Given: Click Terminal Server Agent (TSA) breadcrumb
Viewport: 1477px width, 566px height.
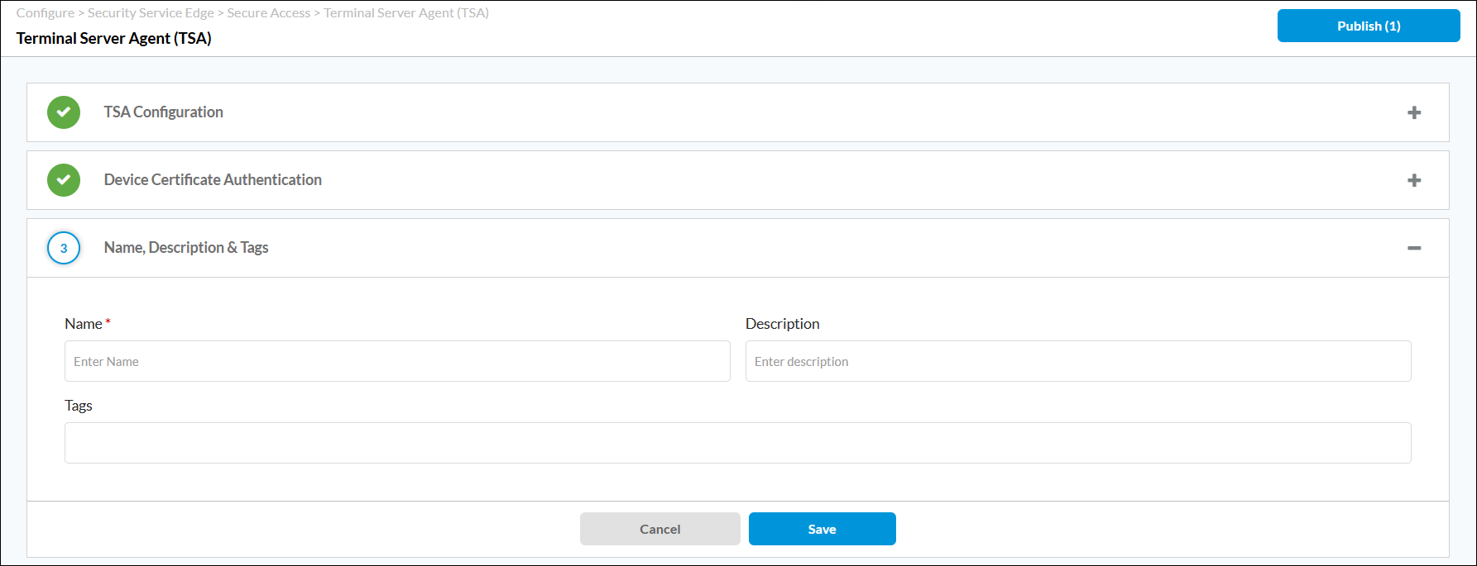Looking at the screenshot, I should [406, 13].
